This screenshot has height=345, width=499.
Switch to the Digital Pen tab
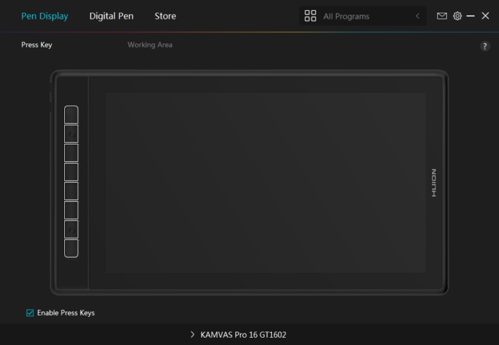(111, 16)
